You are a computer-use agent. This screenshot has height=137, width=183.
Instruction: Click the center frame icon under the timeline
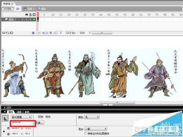[39, 33]
